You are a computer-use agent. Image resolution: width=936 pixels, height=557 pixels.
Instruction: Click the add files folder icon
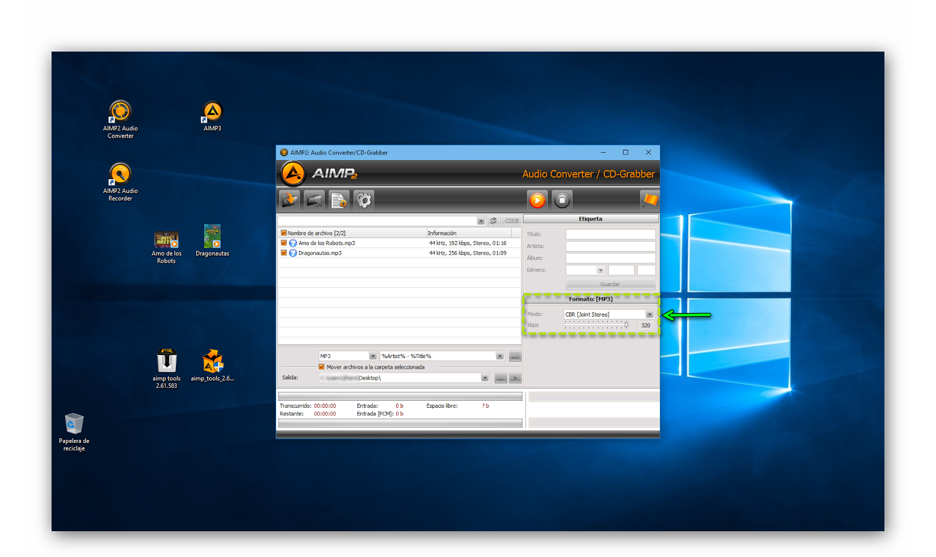[290, 200]
